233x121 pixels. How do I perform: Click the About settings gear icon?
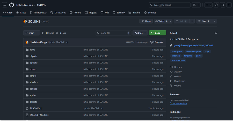216,33
